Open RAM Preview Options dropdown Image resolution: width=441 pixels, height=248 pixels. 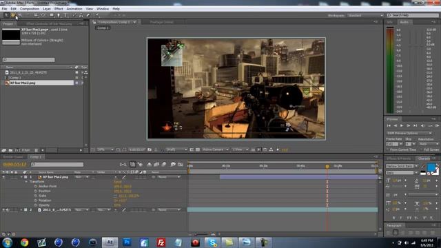pos(409,133)
